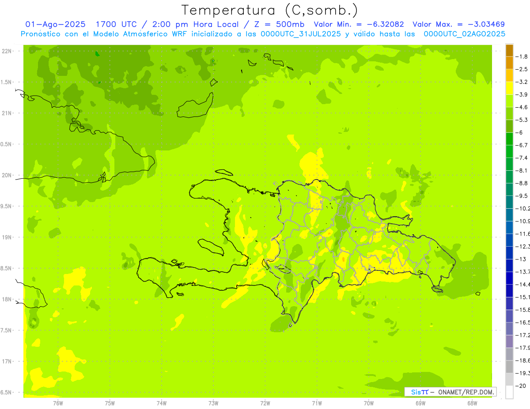Click the '0000UTC_31JUL2025' initialization text
530x409 pixels.
pos(301,34)
